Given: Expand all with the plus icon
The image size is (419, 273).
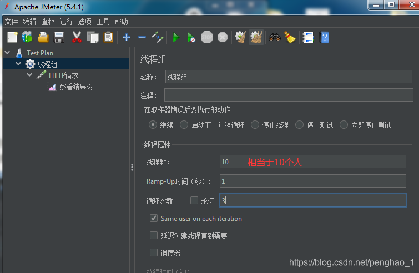Looking at the screenshot, I should click(127, 37).
